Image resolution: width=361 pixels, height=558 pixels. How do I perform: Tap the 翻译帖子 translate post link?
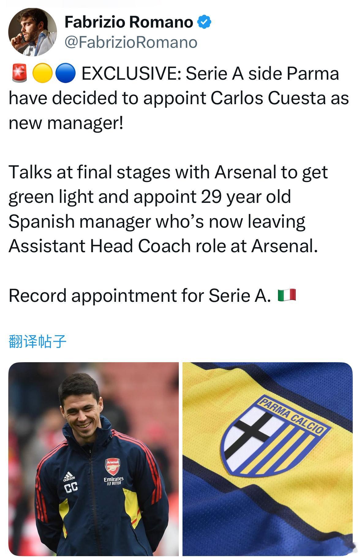point(37,341)
